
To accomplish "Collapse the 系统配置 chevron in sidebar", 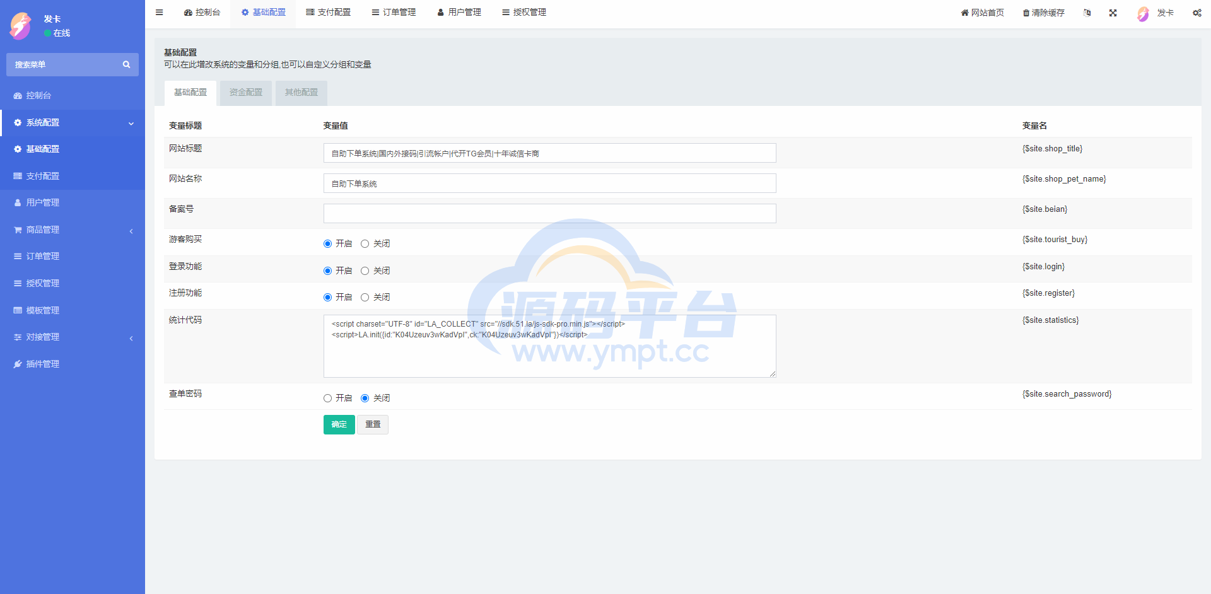I will click(131, 124).
